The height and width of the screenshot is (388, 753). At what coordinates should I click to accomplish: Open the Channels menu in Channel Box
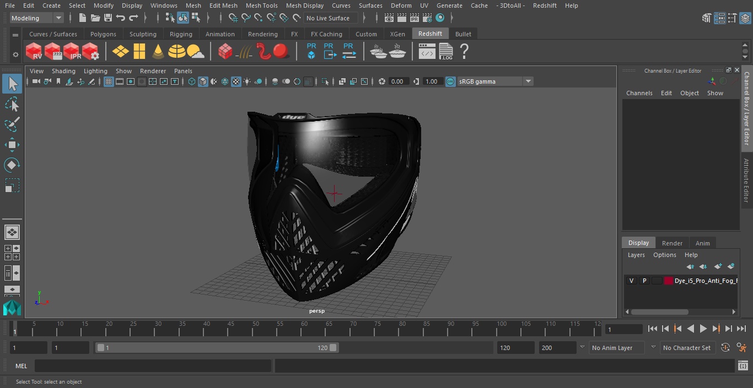click(639, 93)
